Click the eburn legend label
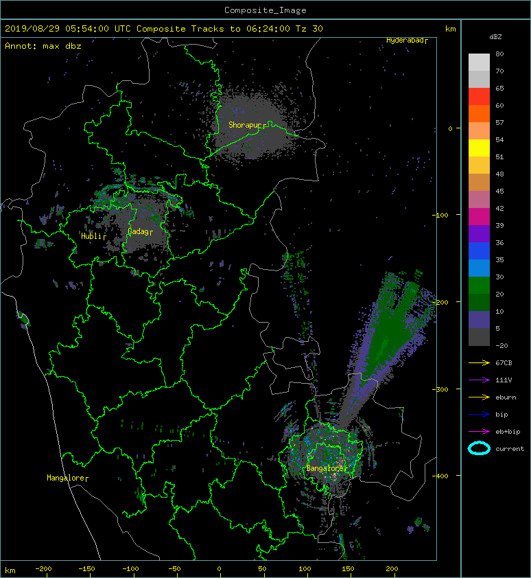This screenshot has width=531, height=578. coord(506,397)
